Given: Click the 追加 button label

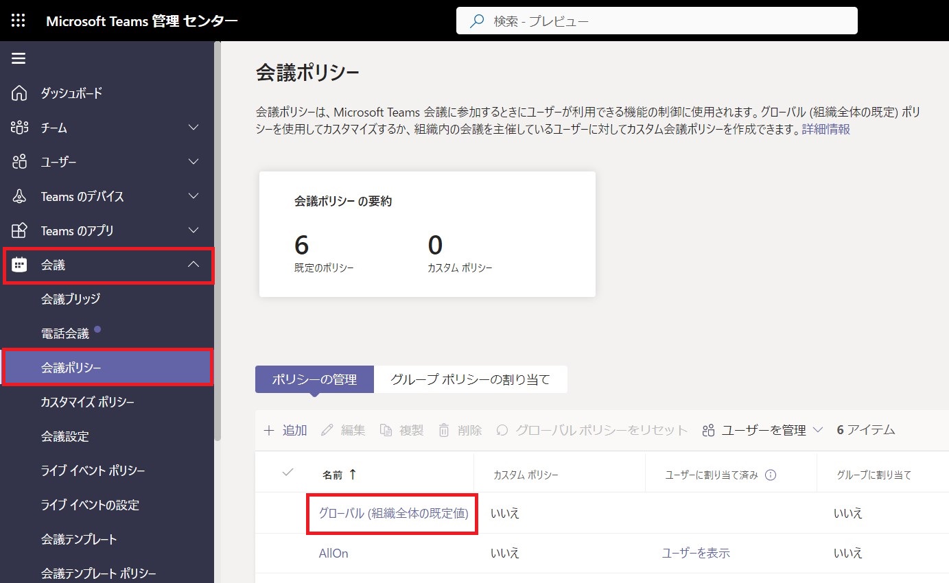Looking at the screenshot, I should click(x=295, y=430).
